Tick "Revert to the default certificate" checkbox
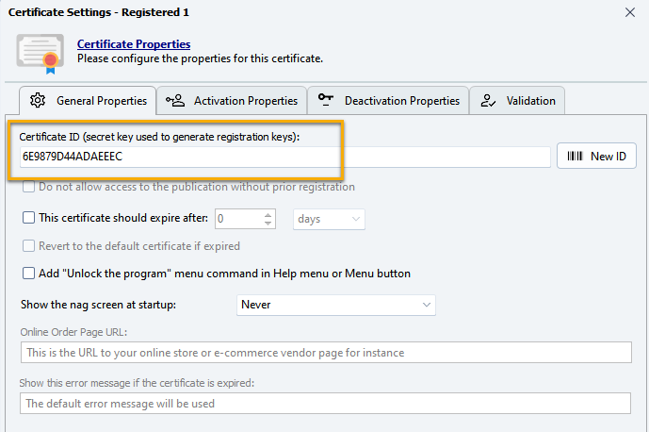 [28, 246]
